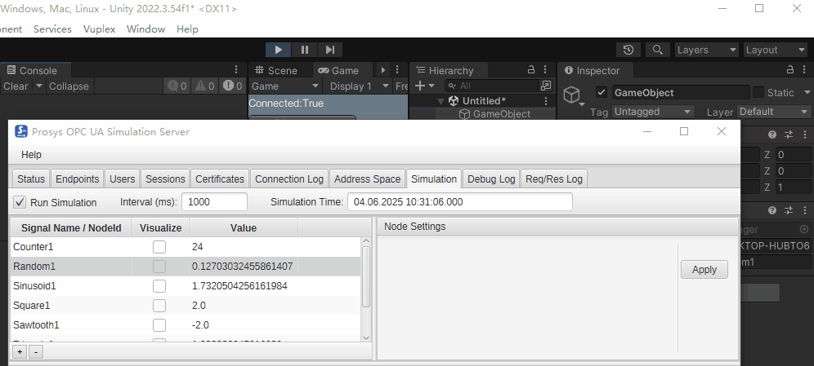Open Static dropdown arrow in Inspector
This screenshot has width=814, height=366.
[x=807, y=93]
